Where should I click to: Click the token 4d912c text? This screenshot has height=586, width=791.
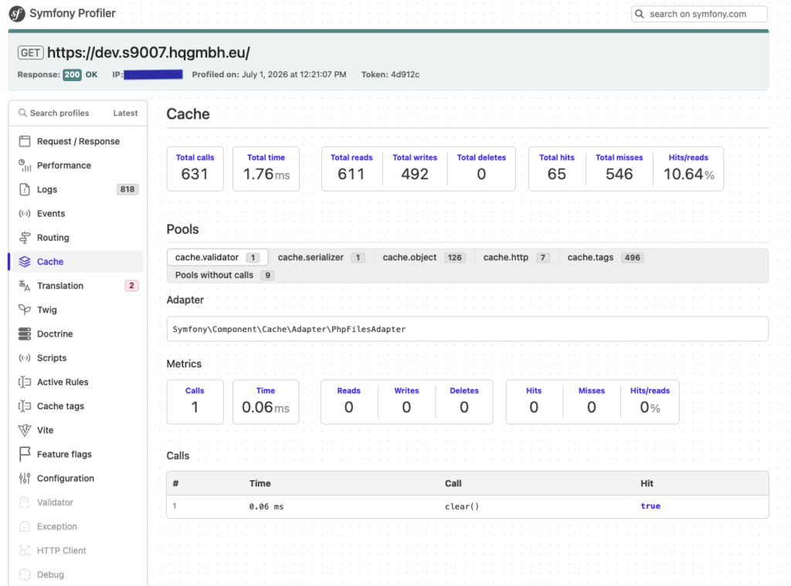[405, 75]
